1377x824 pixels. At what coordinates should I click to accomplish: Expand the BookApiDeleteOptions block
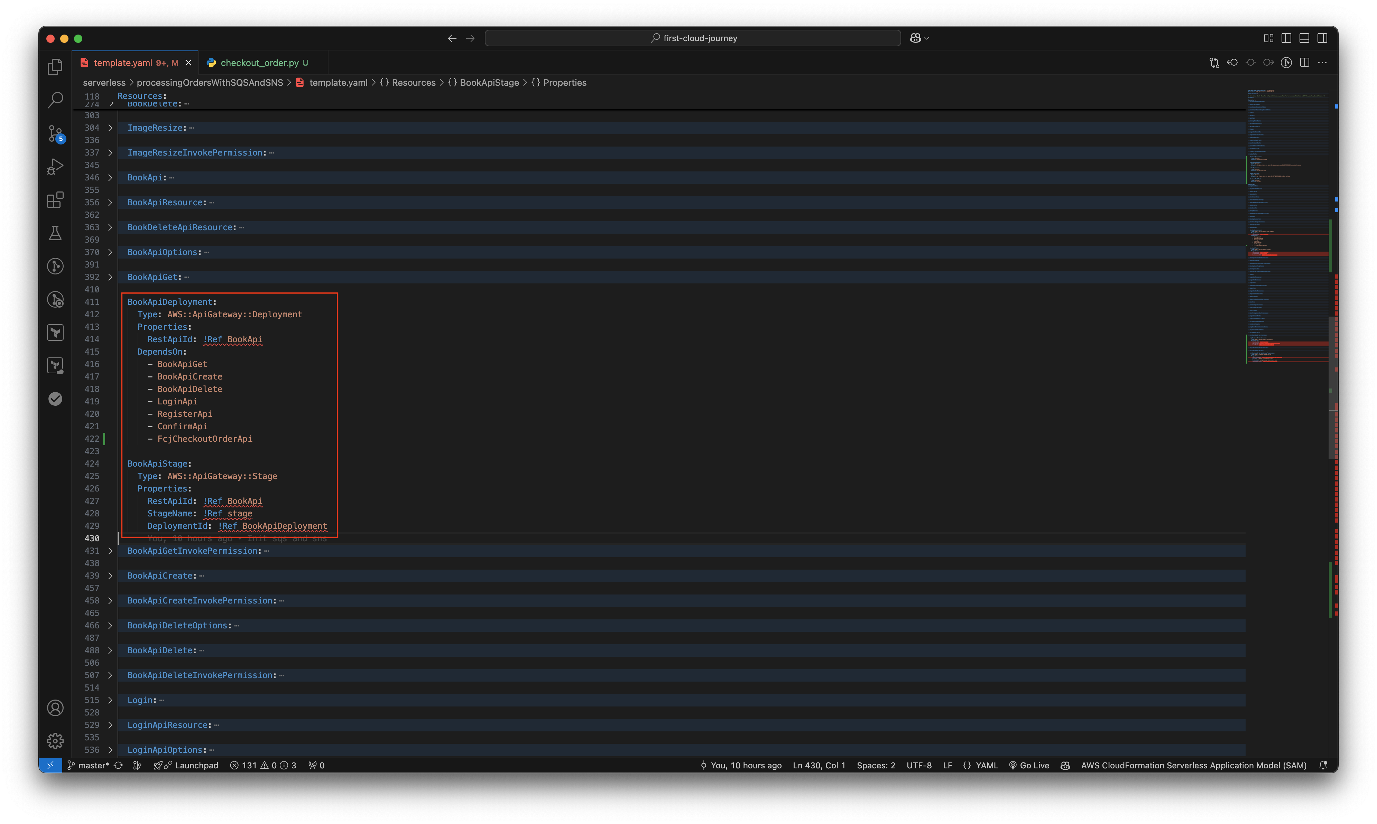click(110, 626)
